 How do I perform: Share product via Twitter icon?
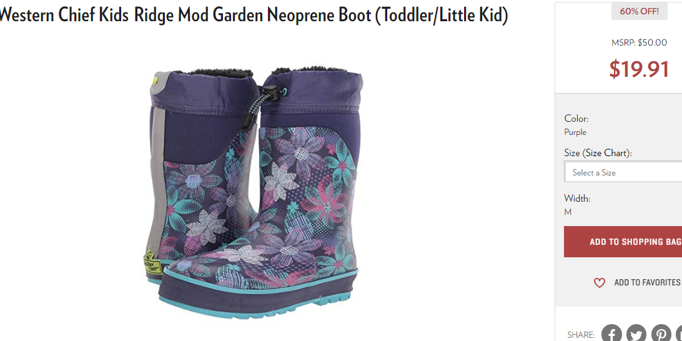pos(636,334)
